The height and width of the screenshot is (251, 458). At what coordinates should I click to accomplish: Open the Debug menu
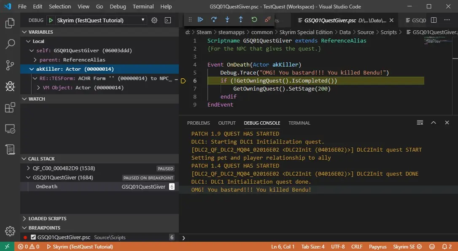coord(118,6)
